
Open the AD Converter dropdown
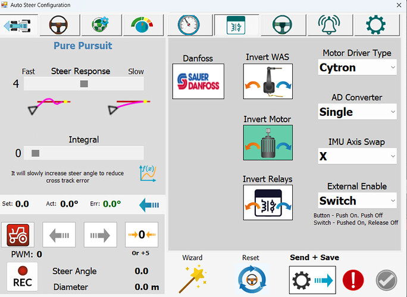(357, 112)
